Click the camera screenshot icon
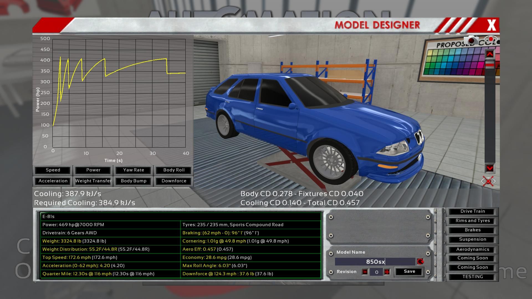The image size is (532, 299). [x=471, y=40]
